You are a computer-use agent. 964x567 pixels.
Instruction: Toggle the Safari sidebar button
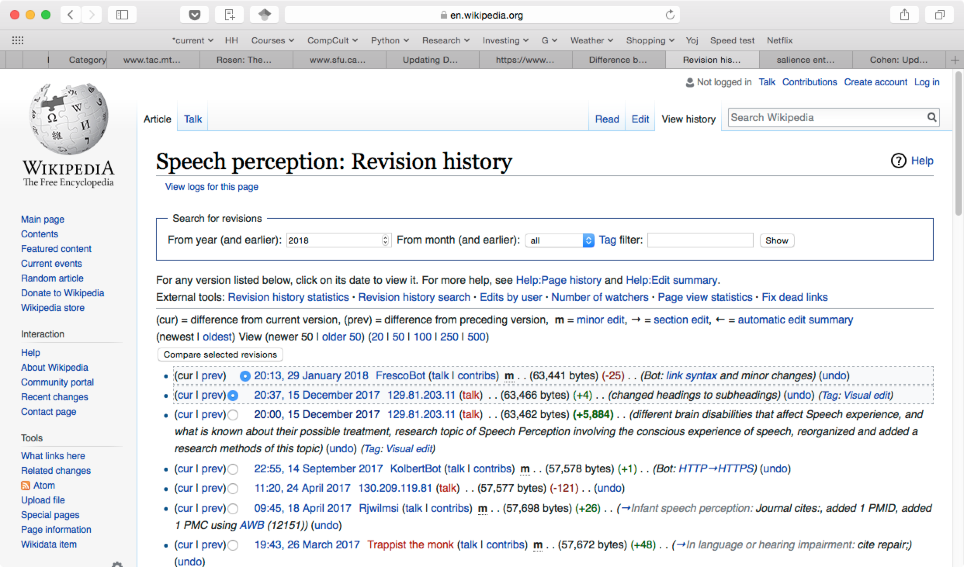coord(122,15)
